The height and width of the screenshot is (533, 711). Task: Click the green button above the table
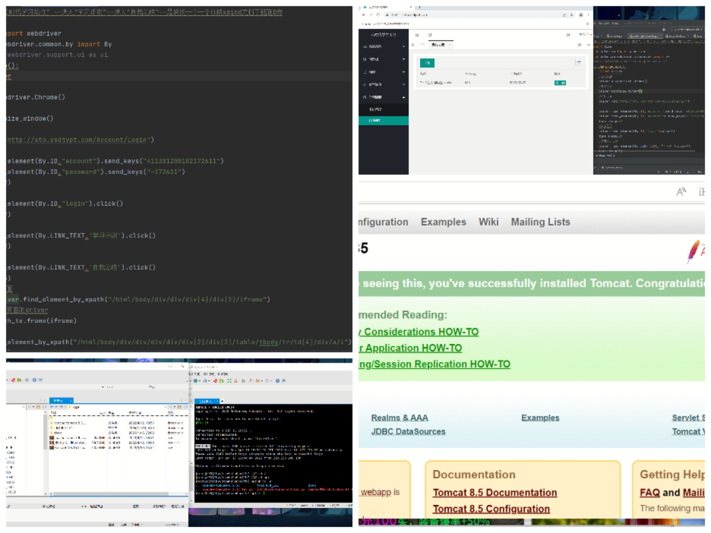coord(427,63)
